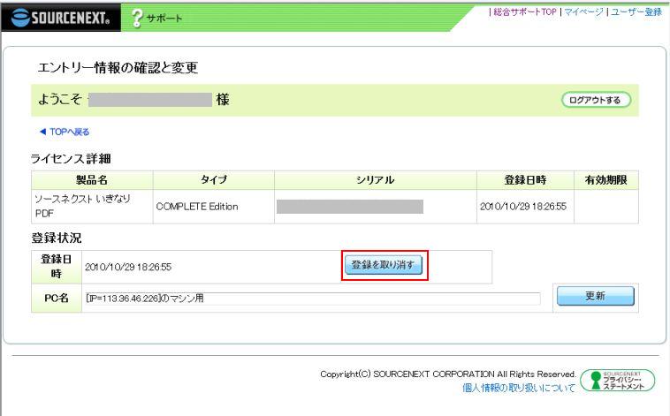Click the copyright notice text
This screenshot has height=416, width=670.
tap(448, 374)
